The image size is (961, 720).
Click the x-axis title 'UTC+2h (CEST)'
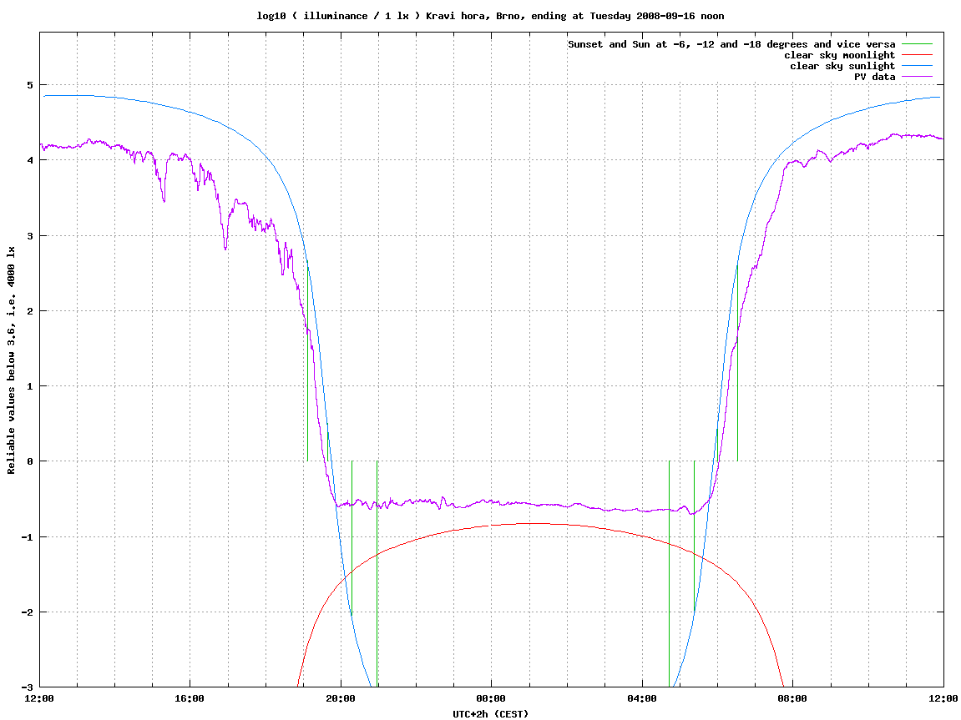(490, 714)
